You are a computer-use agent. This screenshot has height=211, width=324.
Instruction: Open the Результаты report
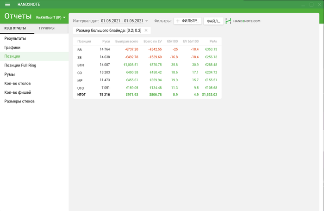coord(34,38)
